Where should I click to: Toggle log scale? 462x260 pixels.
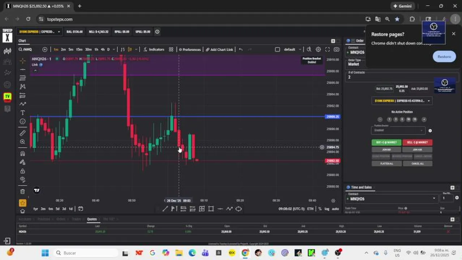[x=327, y=209]
